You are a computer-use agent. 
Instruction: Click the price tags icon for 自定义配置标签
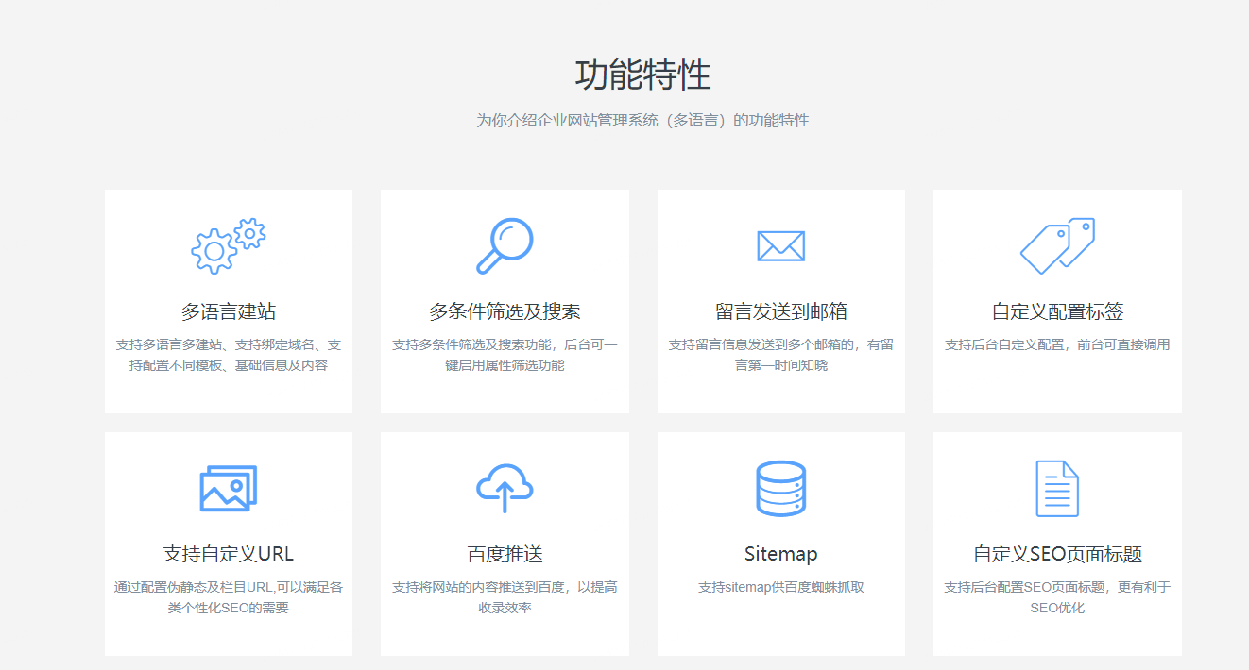click(1057, 246)
